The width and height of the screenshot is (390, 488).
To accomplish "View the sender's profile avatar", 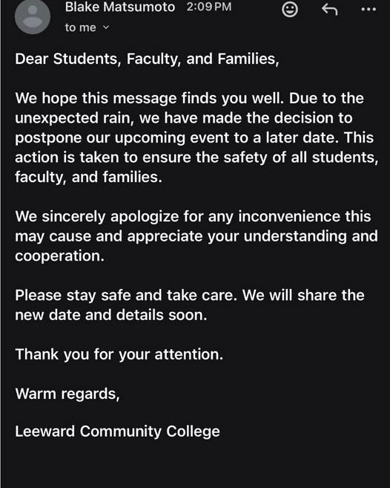I will coord(33,16).
